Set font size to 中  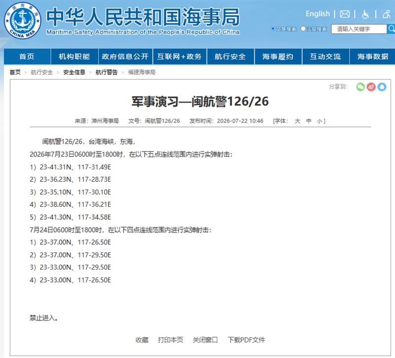coord(309,121)
